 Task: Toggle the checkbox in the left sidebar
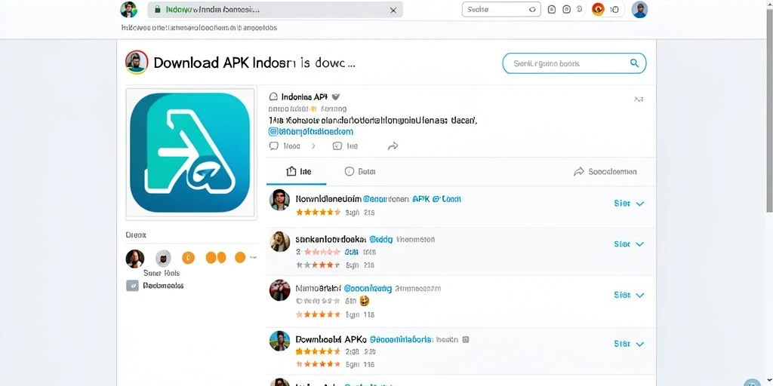132,286
